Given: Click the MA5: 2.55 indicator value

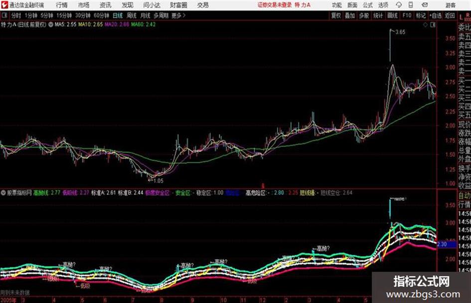Looking at the screenshot, I should (x=65, y=24).
